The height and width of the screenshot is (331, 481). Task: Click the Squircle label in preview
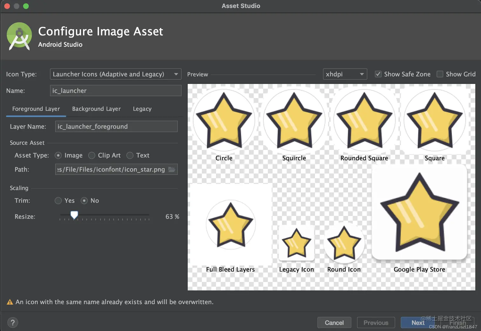[294, 158]
